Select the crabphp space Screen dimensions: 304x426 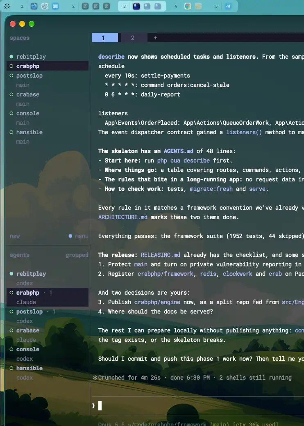[x=48, y=66]
